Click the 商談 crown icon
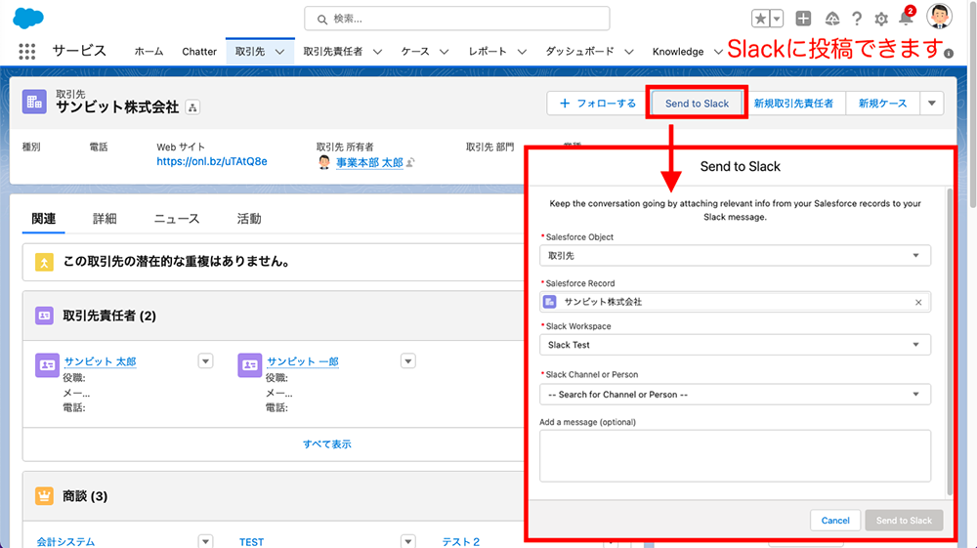 tap(44, 496)
